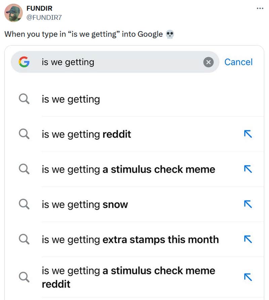
Task: Click the autofill arrow for 'is we getting extra stamps this month'
Action: tap(248, 239)
